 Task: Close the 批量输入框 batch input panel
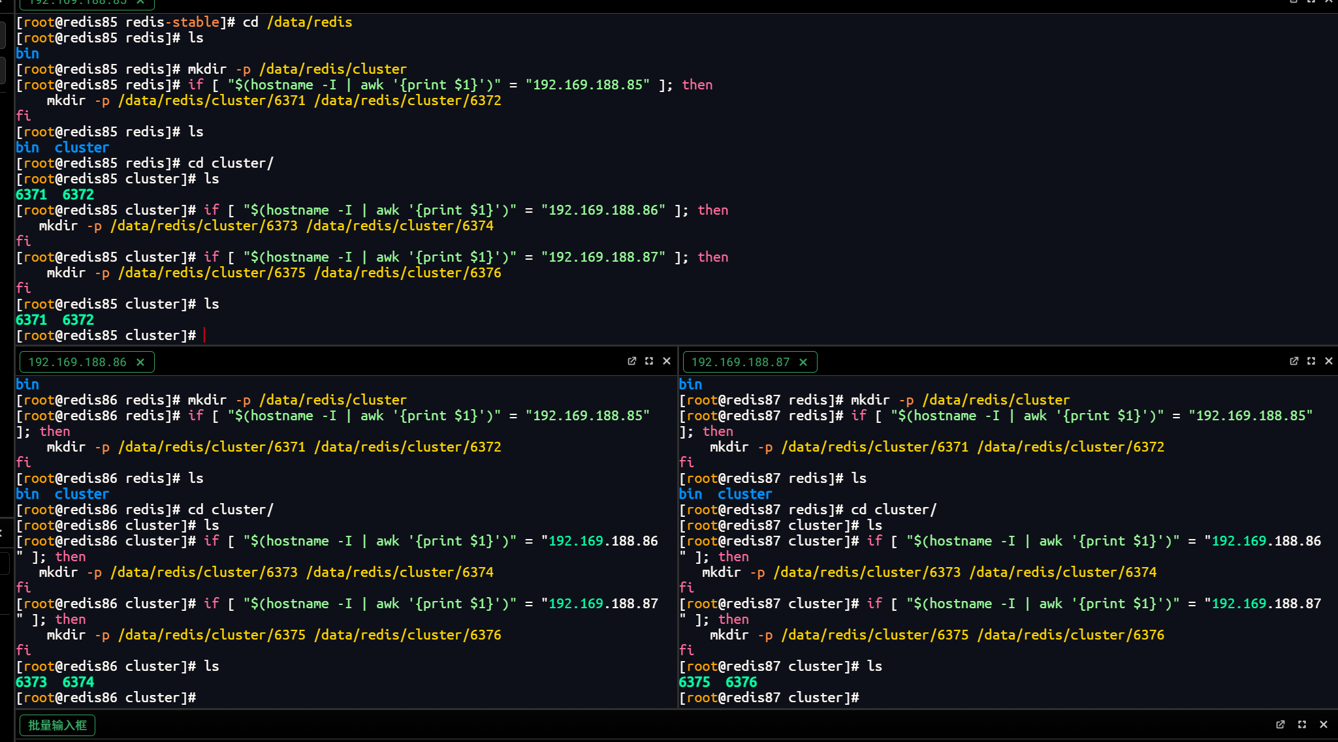[x=1324, y=724]
